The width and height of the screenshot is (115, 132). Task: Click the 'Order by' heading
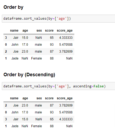click(x=13, y=7)
